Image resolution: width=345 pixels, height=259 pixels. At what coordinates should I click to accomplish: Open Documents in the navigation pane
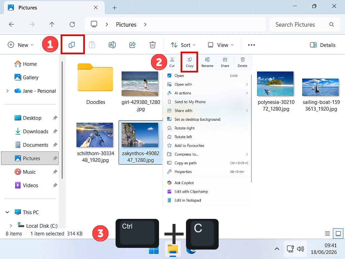30,145
